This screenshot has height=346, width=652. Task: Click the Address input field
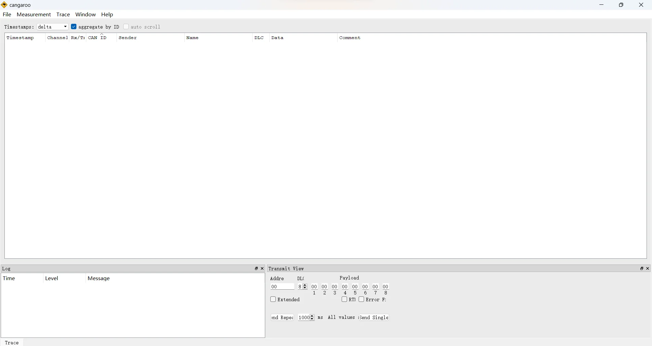tap(283, 287)
